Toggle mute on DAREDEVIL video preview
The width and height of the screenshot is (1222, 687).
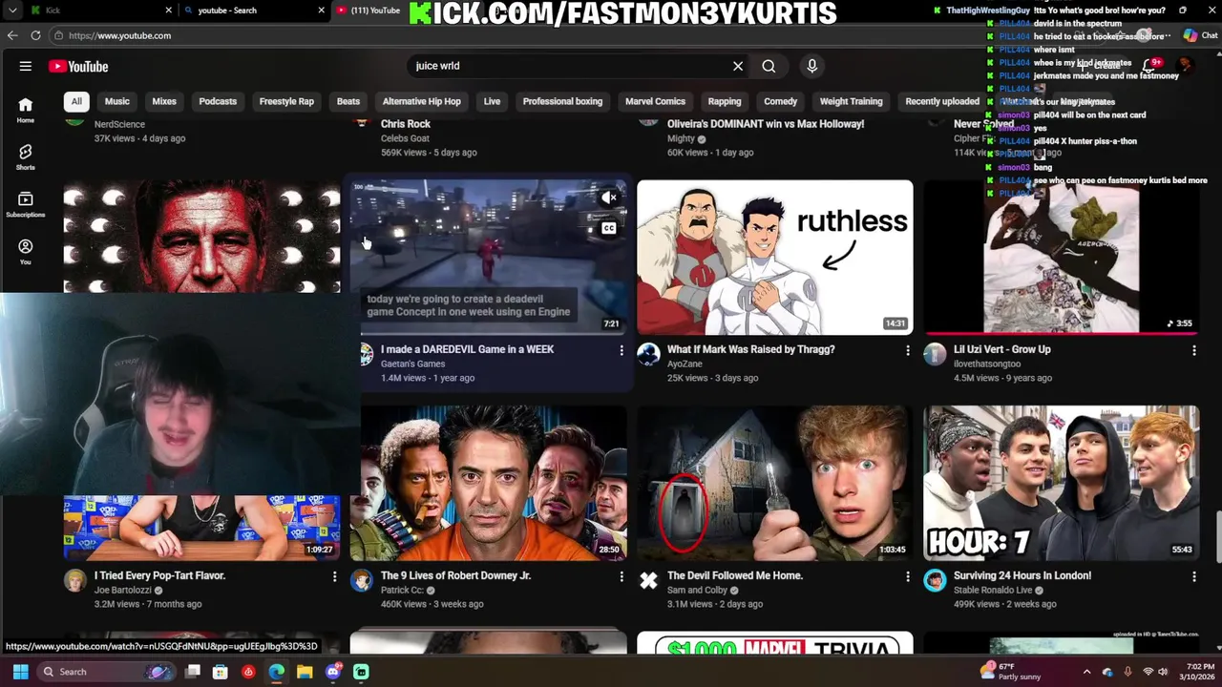point(609,198)
